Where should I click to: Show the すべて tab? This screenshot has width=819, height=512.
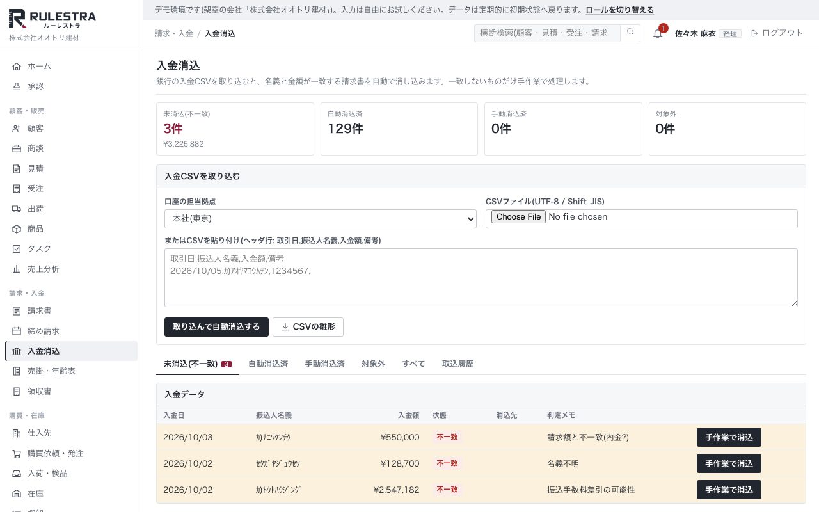coord(413,364)
